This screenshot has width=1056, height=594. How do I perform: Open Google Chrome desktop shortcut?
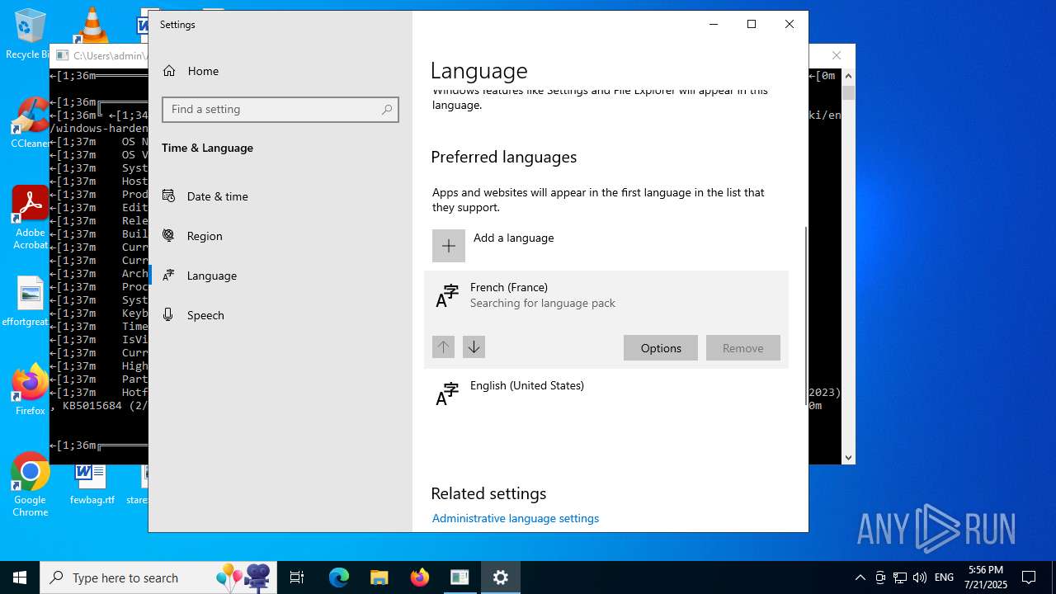point(30,485)
